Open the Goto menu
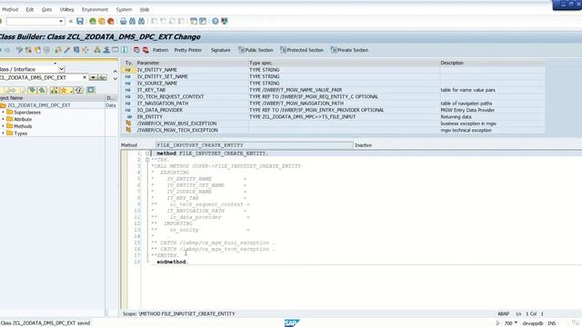 point(46,9)
